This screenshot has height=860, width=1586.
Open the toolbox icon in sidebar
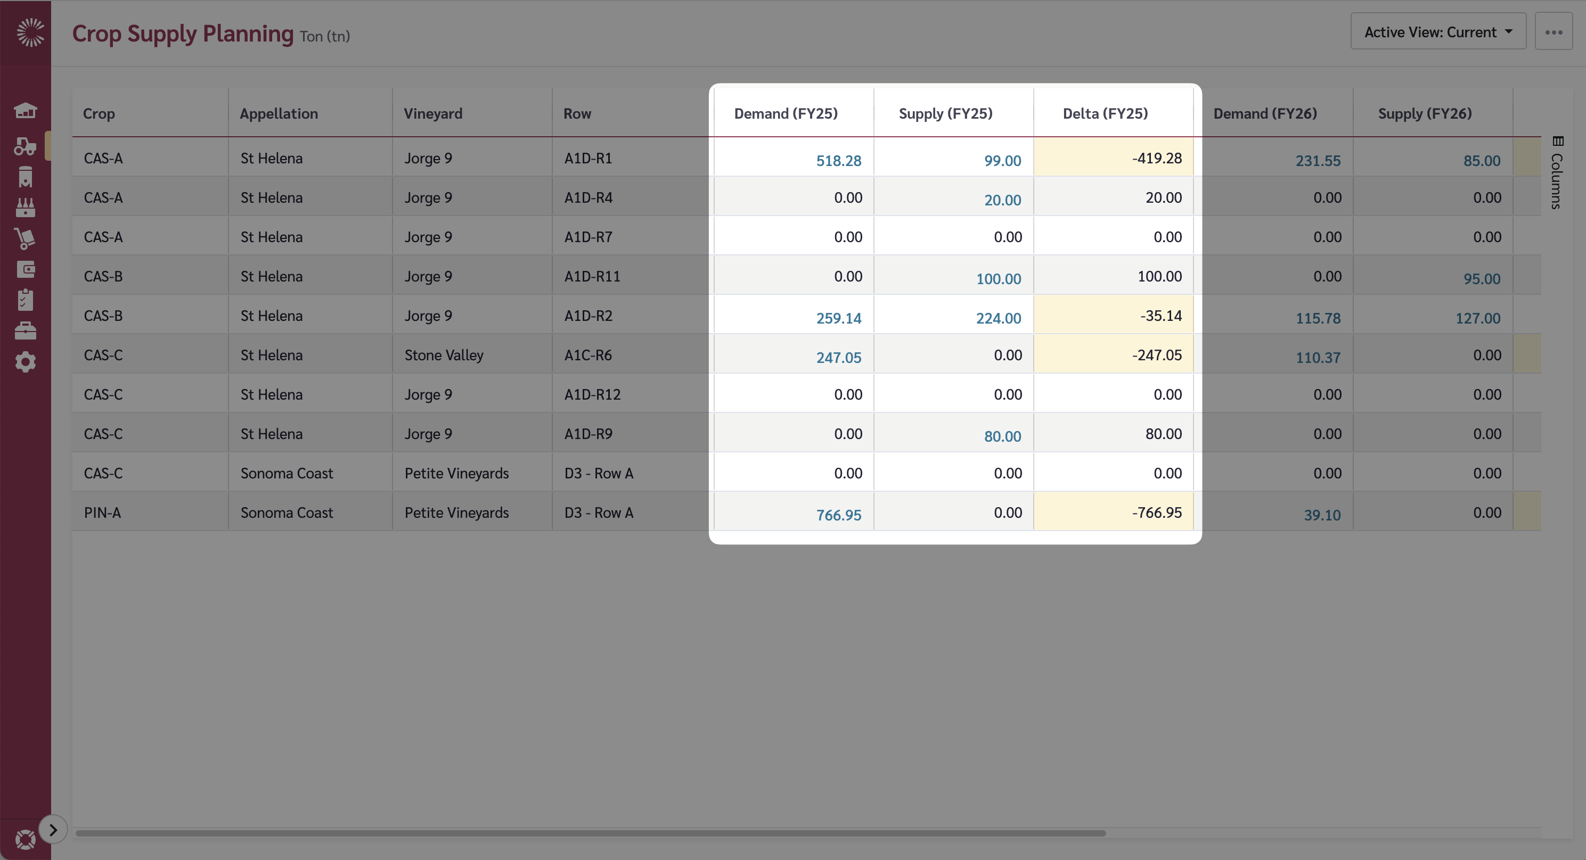pyautogui.click(x=26, y=330)
